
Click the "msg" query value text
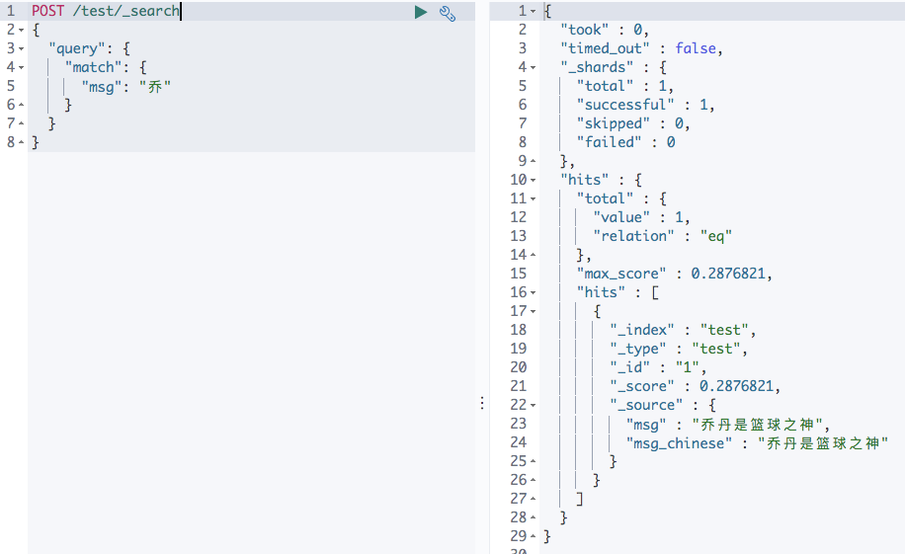click(x=155, y=87)
